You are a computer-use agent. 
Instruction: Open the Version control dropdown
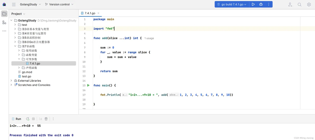coord(59,4)
